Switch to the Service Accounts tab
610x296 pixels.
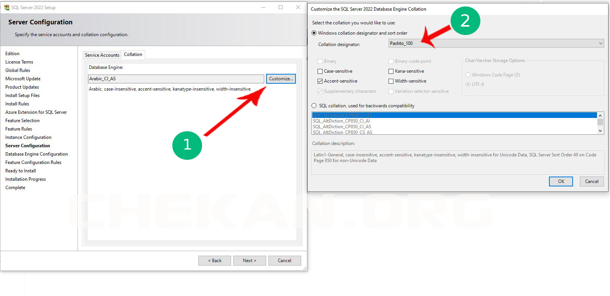pos(102,55)
